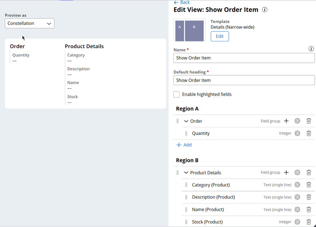Click the Order heading in preview
This screenshot has width=316, height=227.
pos(17,46)
